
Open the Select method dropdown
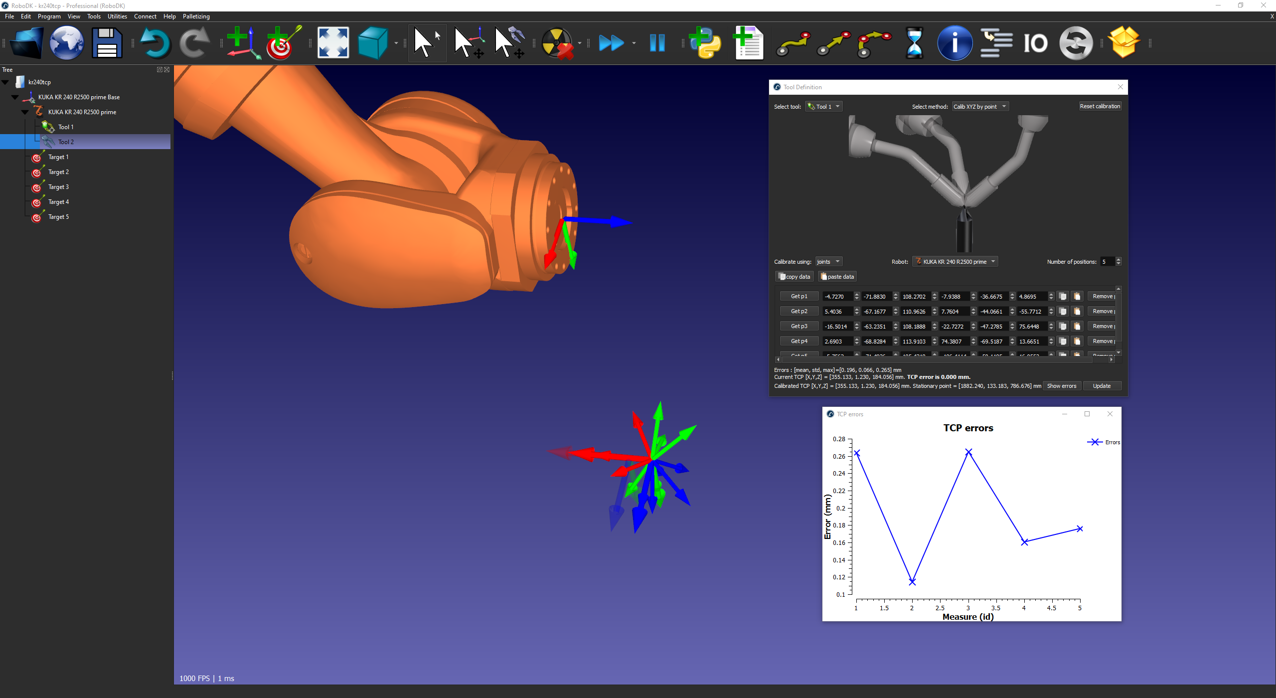[x=980, y=107]
